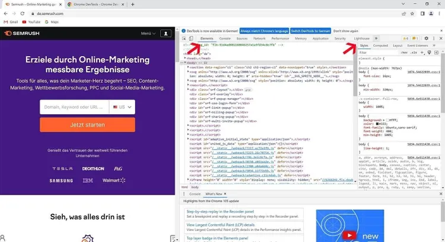Open Chrome's three-dot menu
445x242 pixels.
[x=439, y=14]
